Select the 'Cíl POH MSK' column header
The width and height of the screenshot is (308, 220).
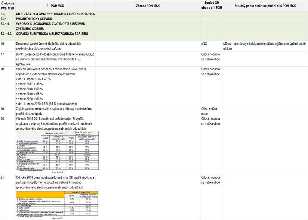(x=55, y=6)
